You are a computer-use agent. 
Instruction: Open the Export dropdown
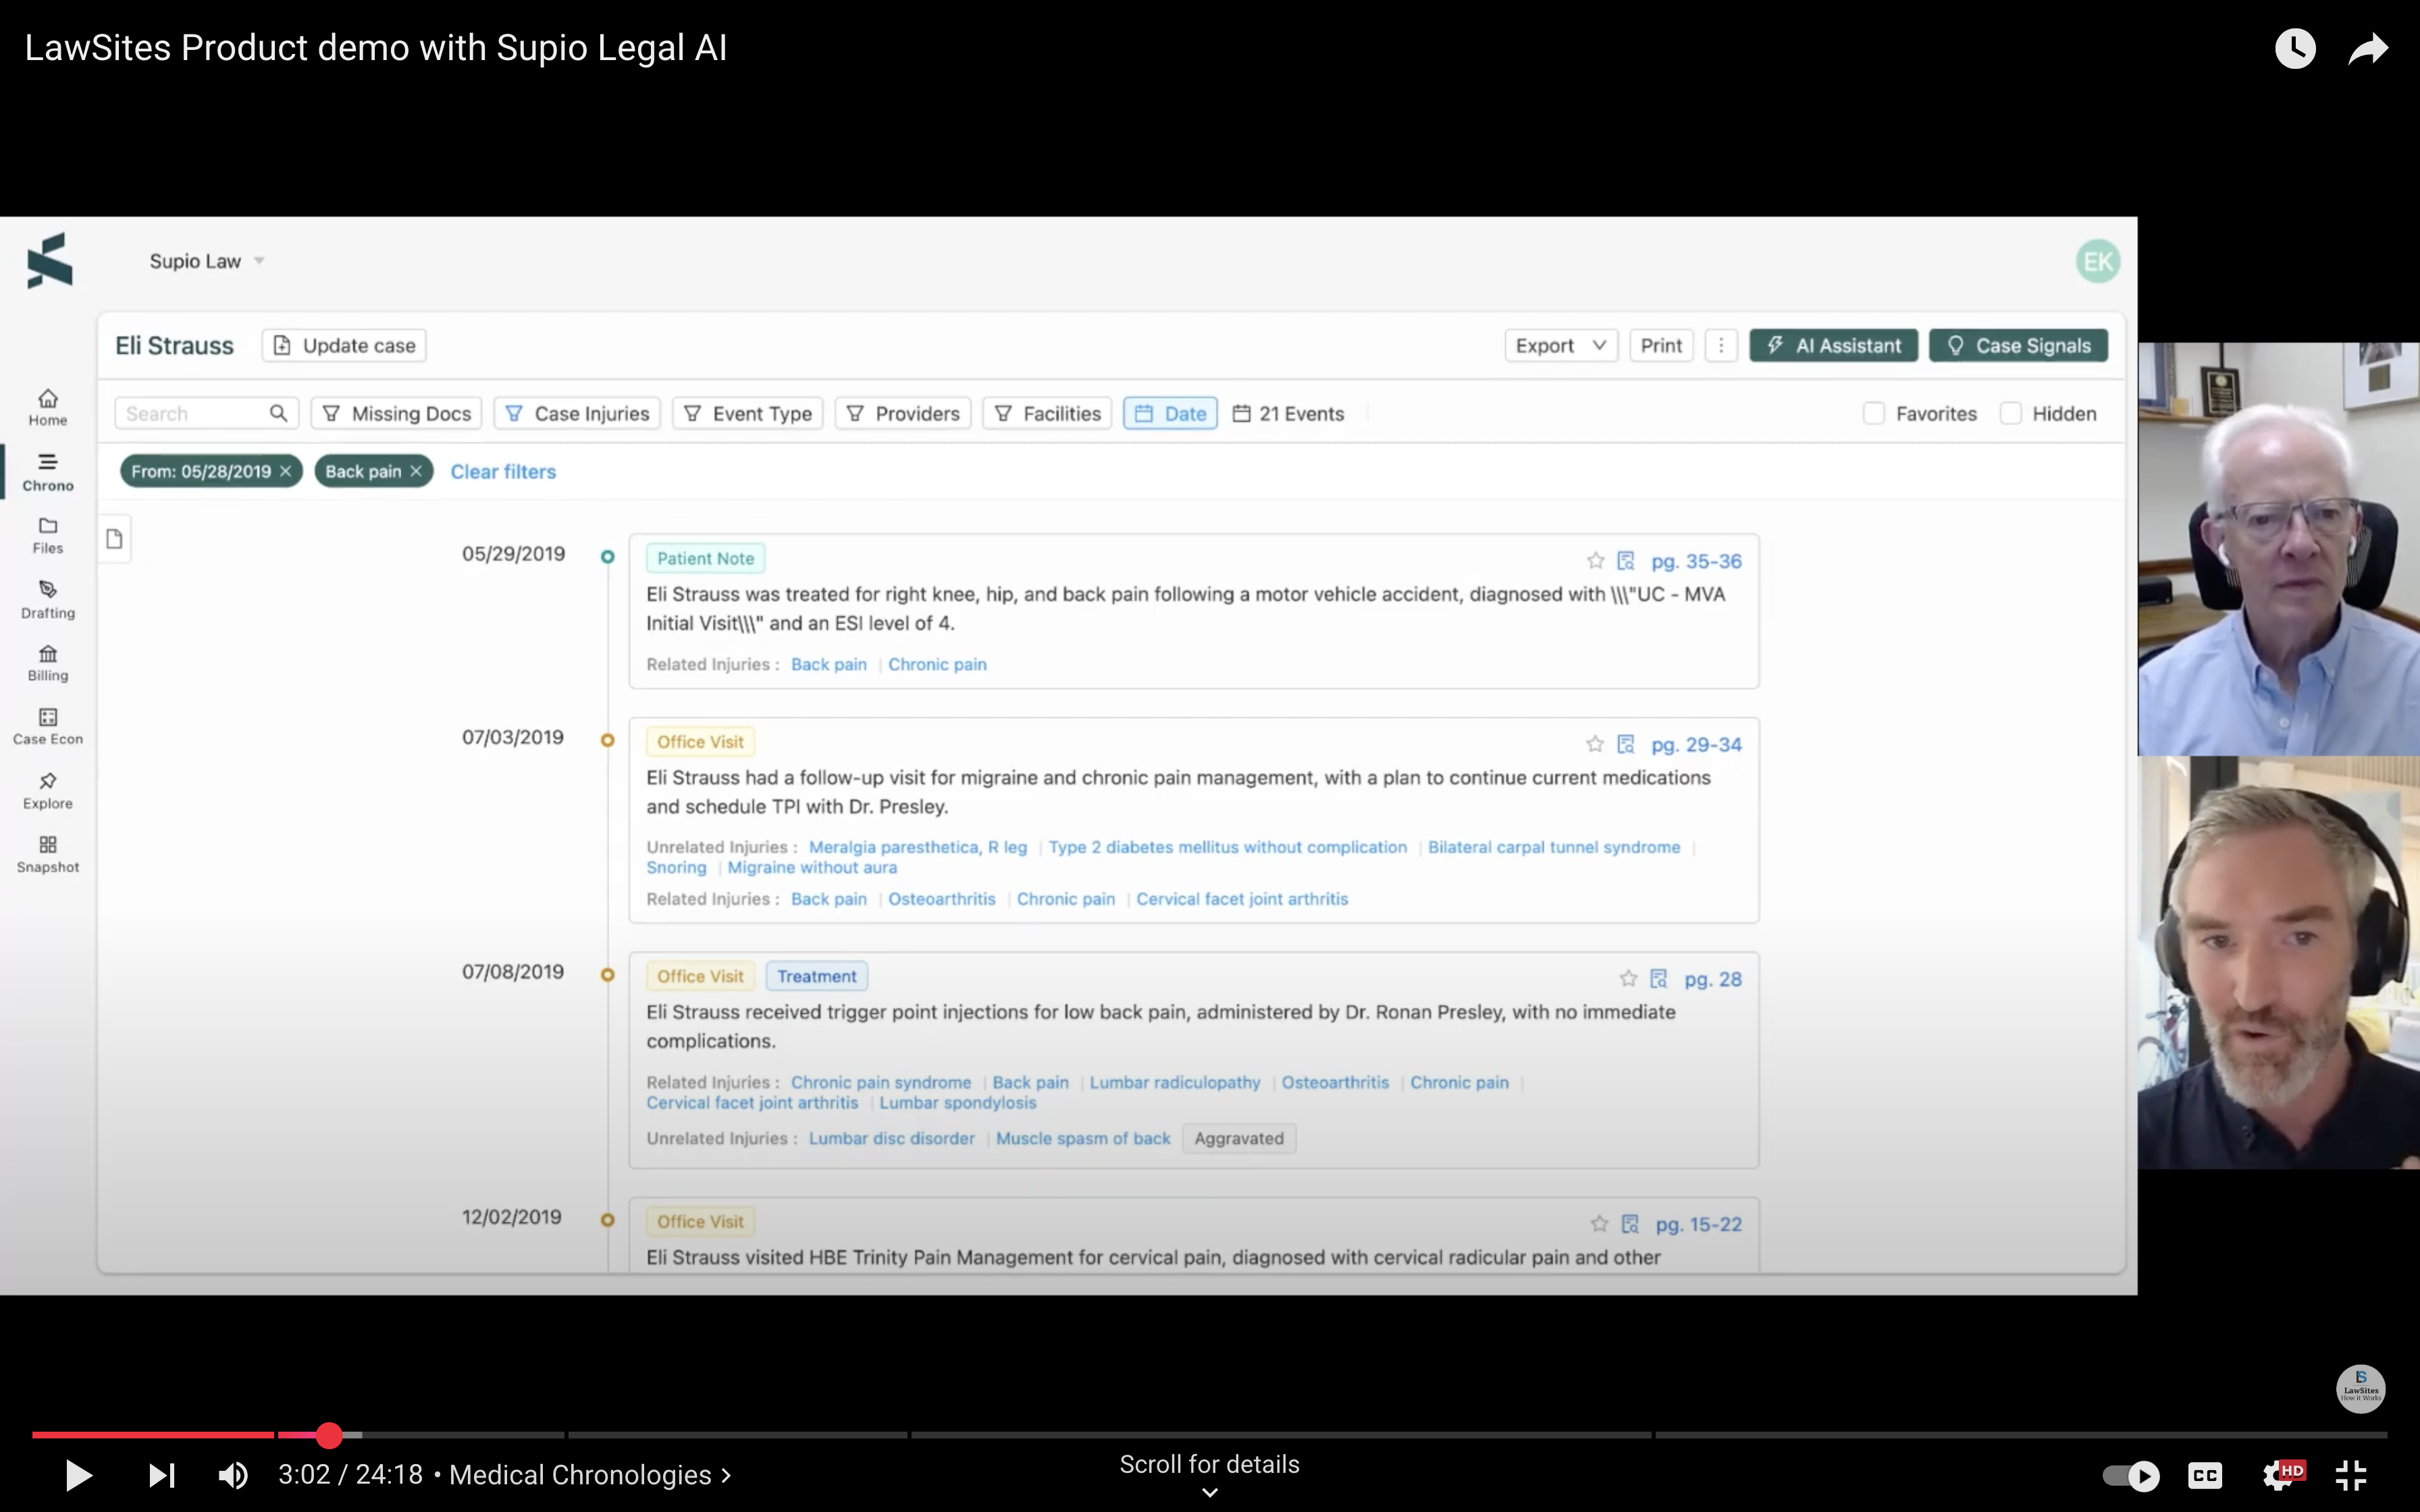pos(1561,345)
